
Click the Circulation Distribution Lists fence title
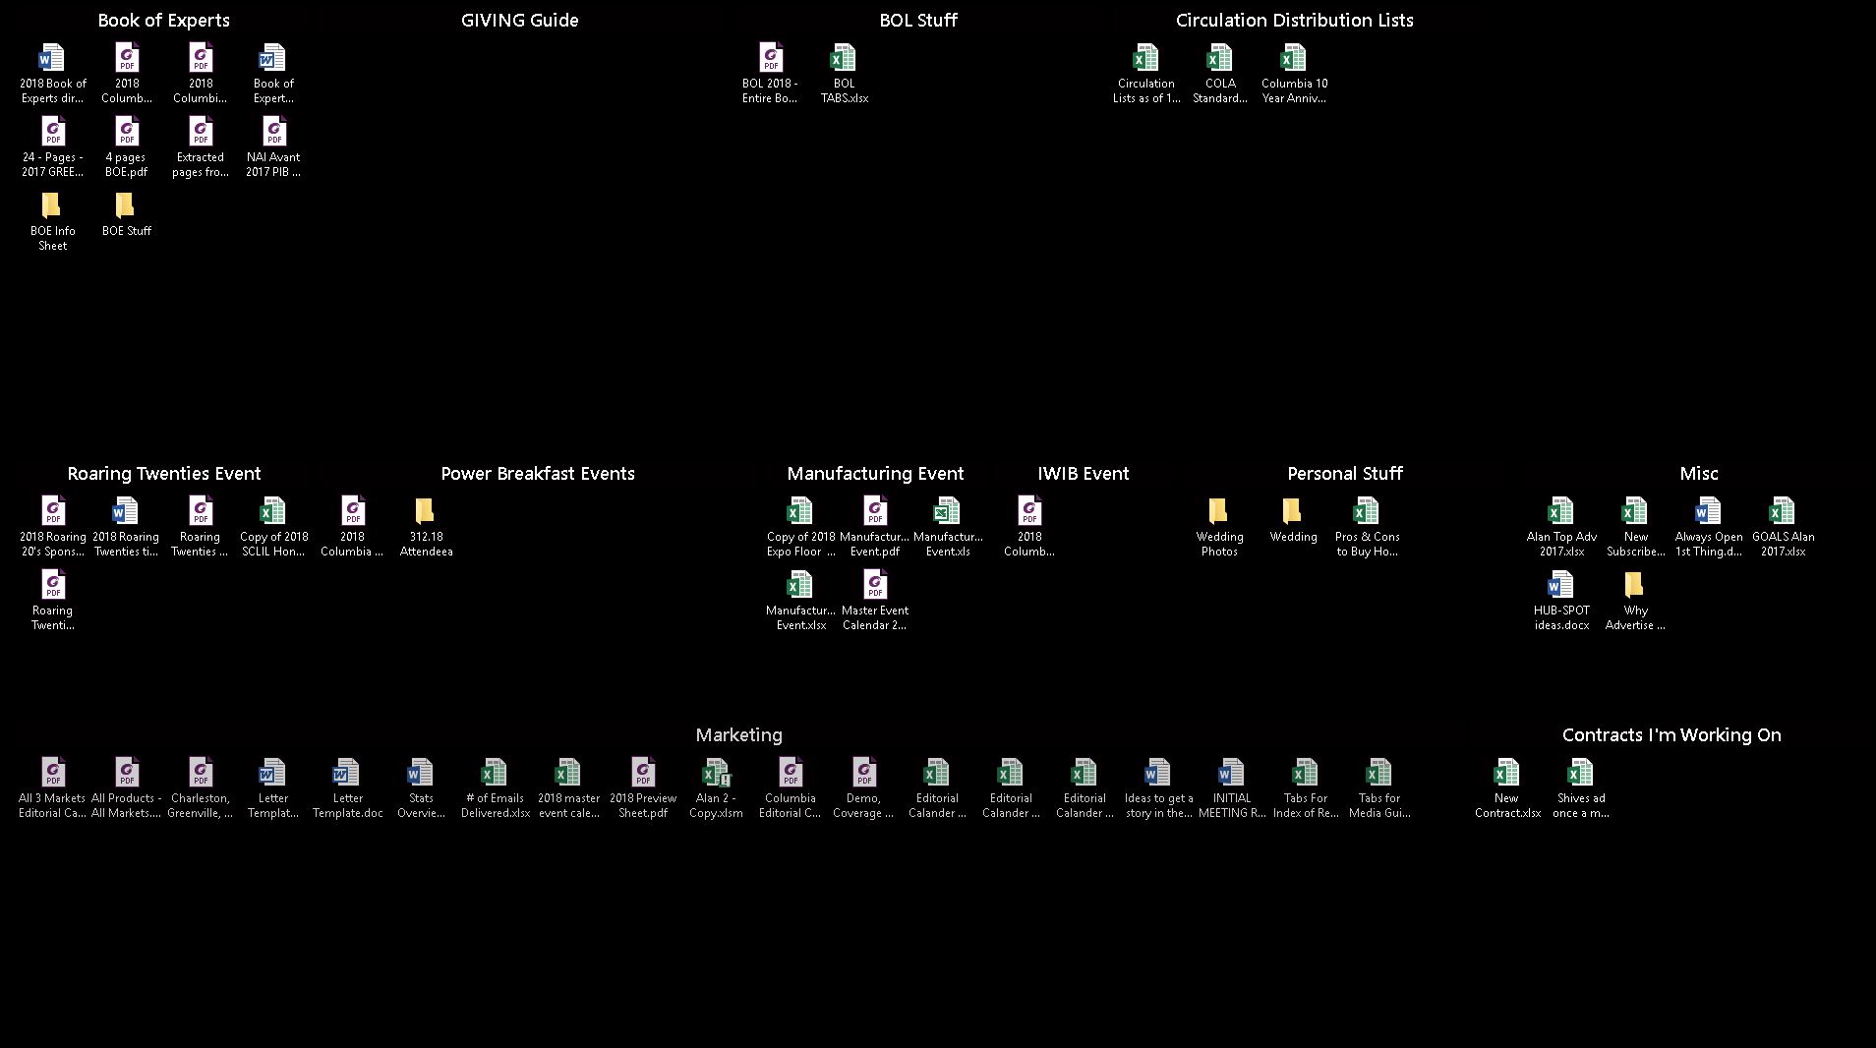(x=1294, y=20)
